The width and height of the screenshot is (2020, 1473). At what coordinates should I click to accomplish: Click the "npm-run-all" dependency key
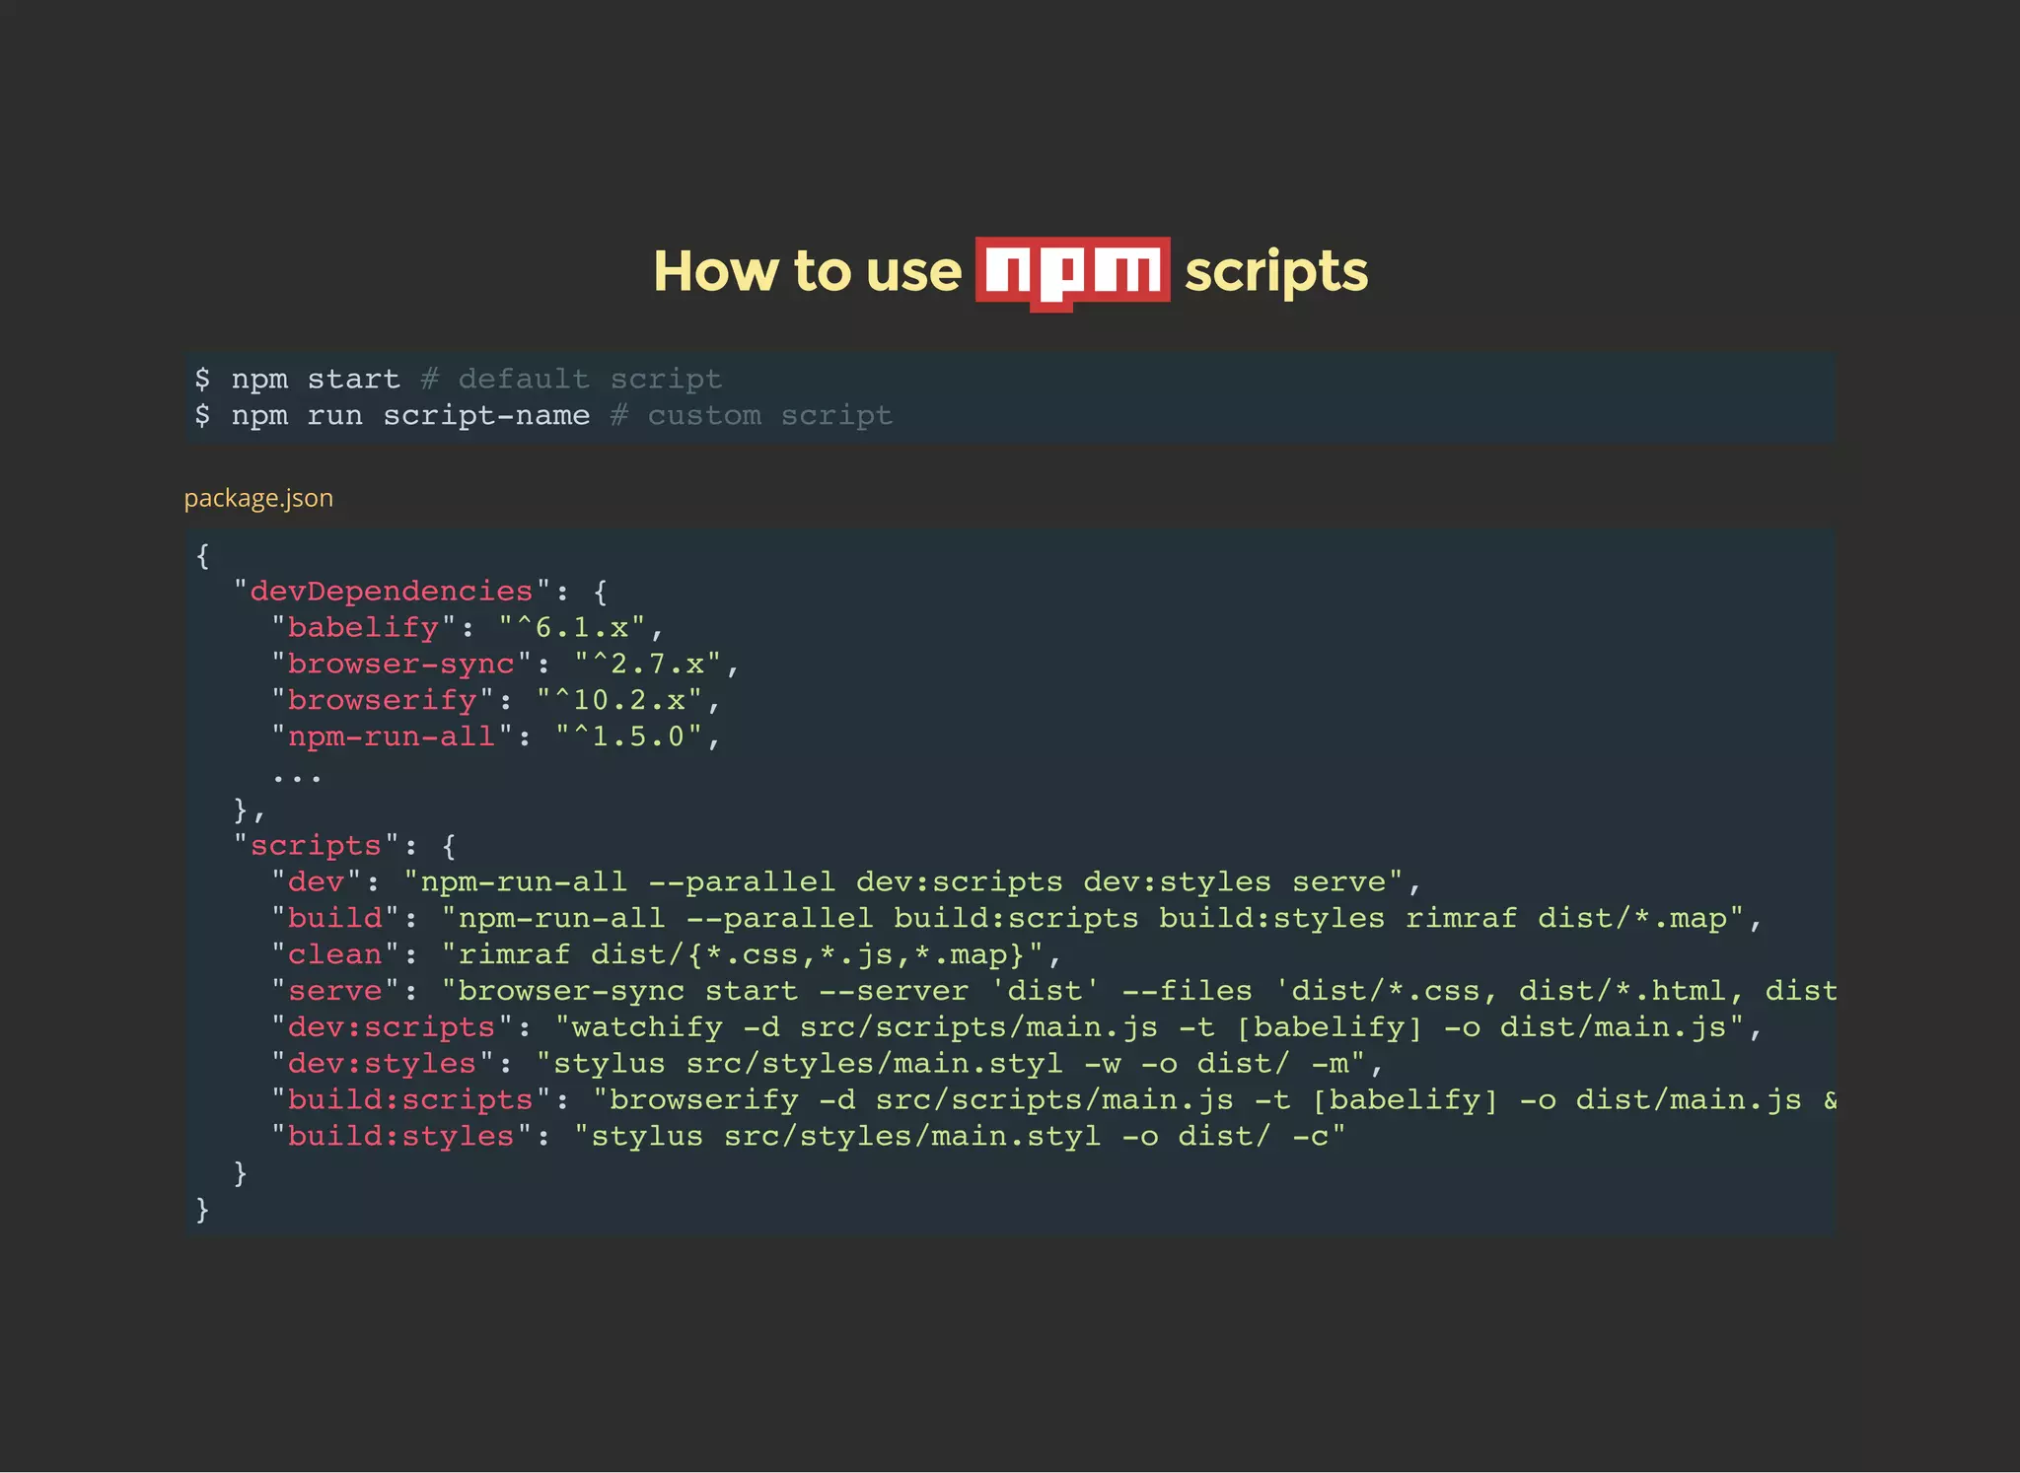(392, 736)
